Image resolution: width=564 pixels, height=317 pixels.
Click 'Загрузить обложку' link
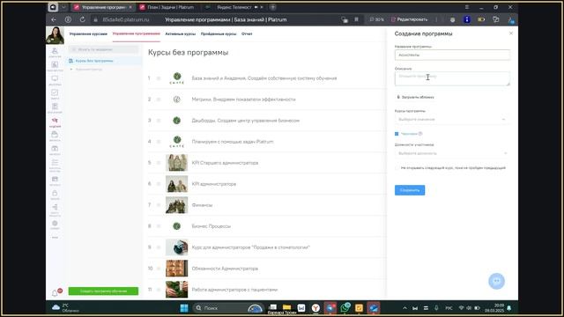(418, 97)
